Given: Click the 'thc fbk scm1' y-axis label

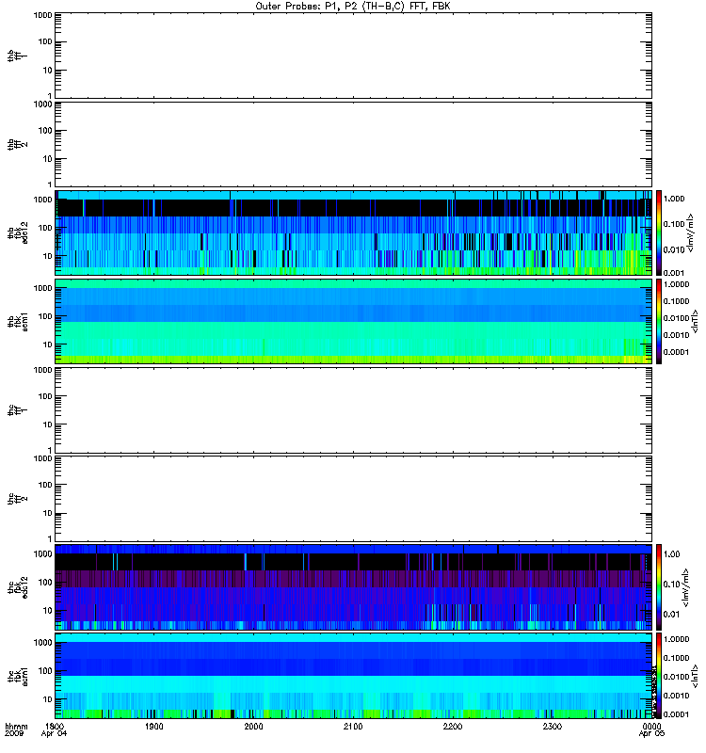Looking at the screenshot, I should (x=17, y=676).
